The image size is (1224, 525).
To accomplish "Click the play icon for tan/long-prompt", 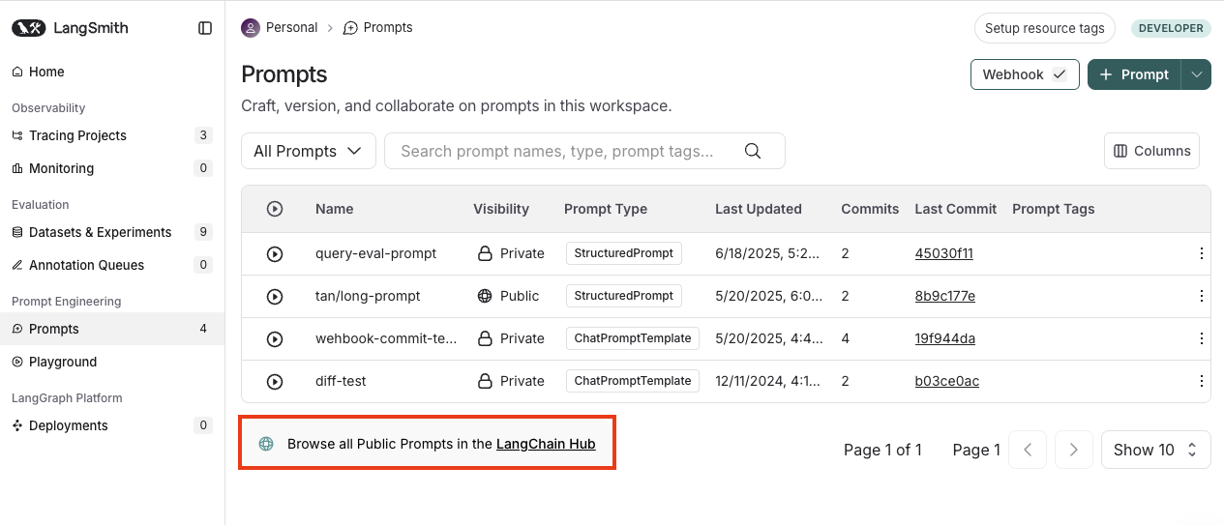I will (275, 296).
